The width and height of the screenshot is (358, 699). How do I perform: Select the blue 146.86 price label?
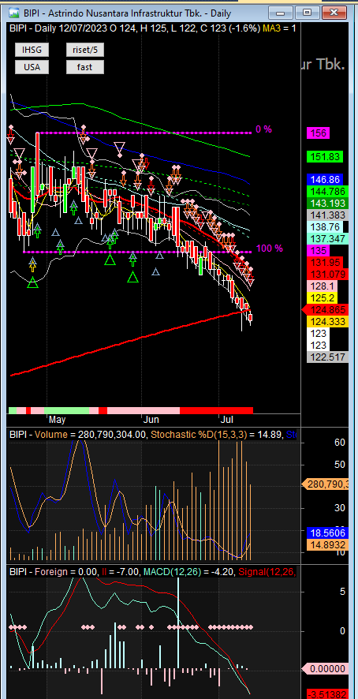(325, 180)
